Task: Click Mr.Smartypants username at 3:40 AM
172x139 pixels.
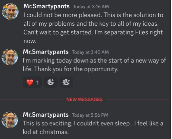Action: 46,52
